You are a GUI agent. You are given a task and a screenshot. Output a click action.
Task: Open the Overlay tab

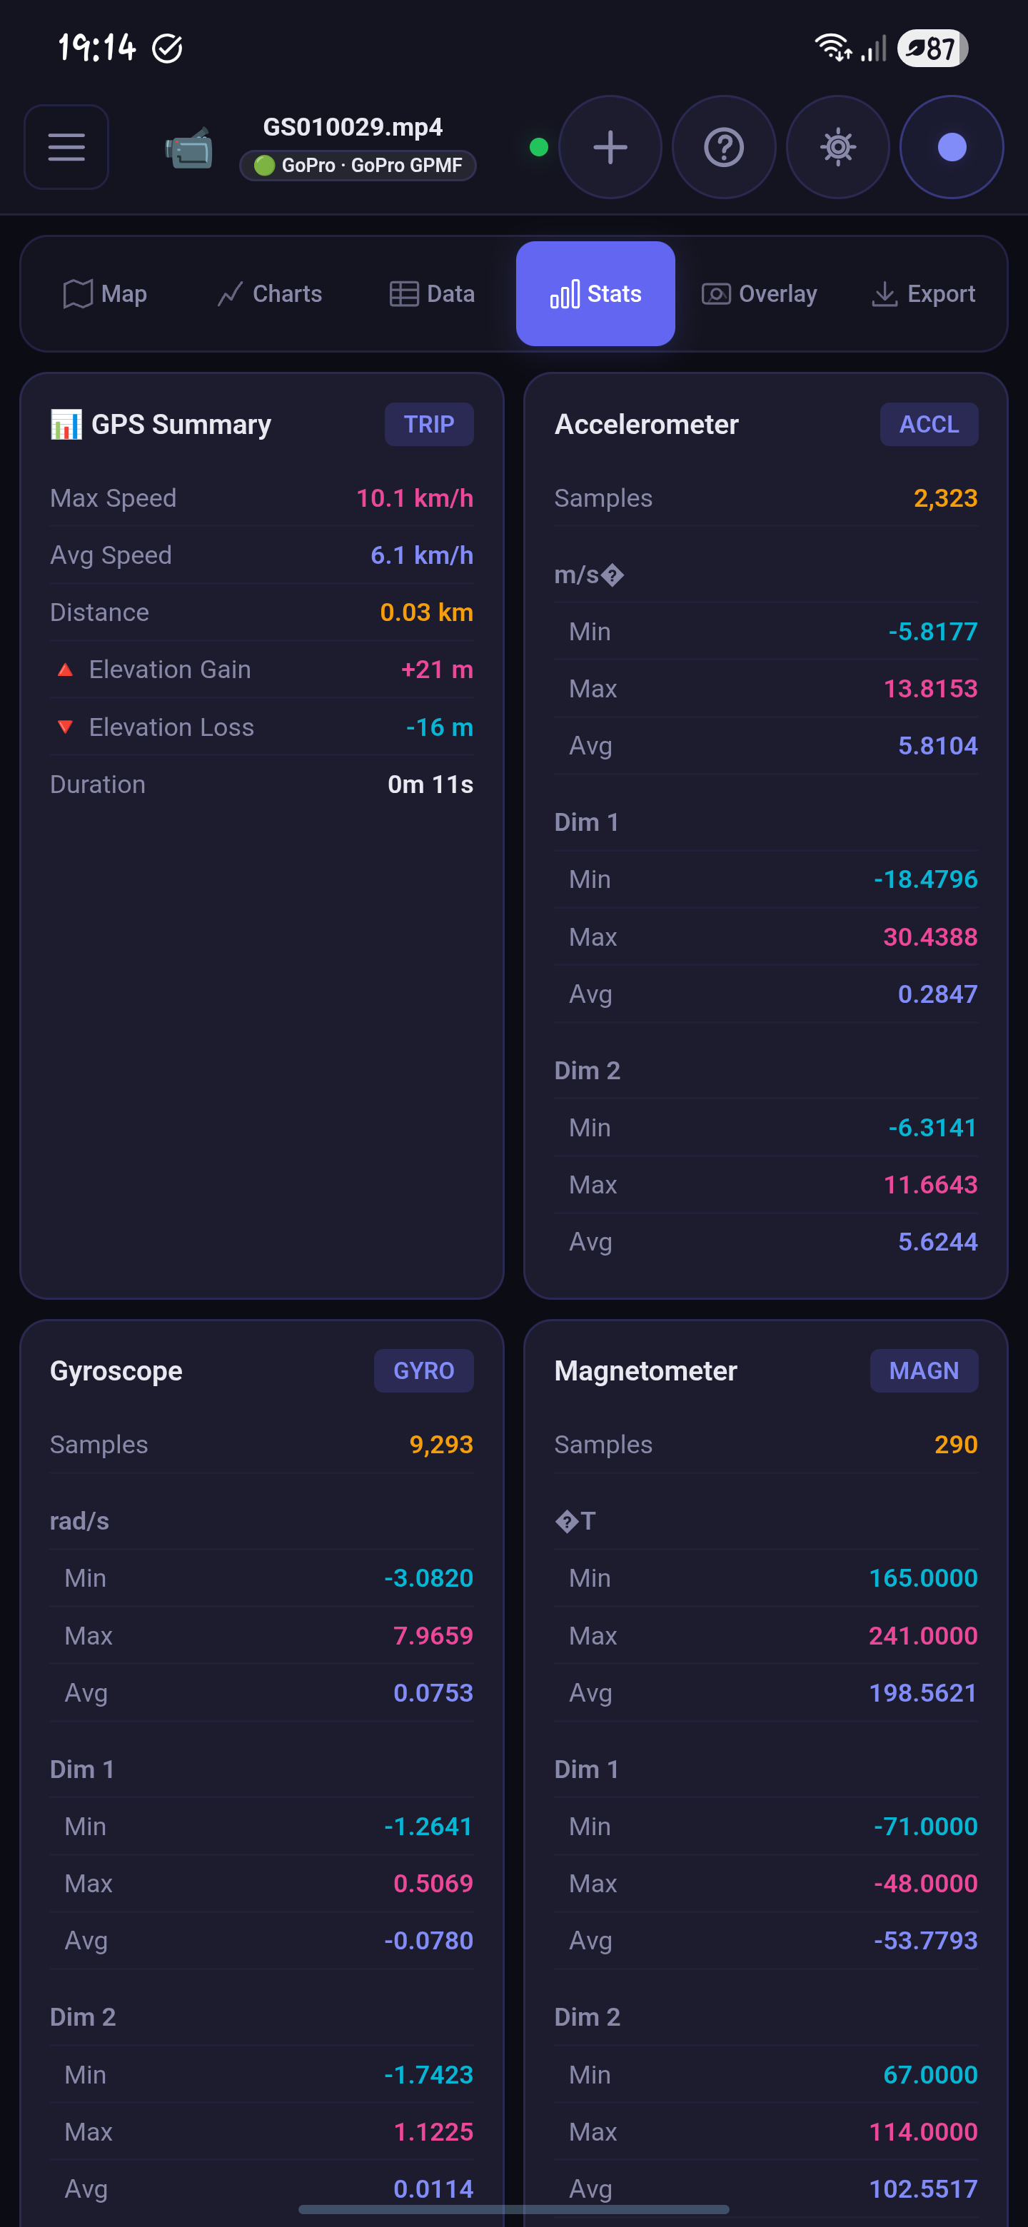coord(759,294)
